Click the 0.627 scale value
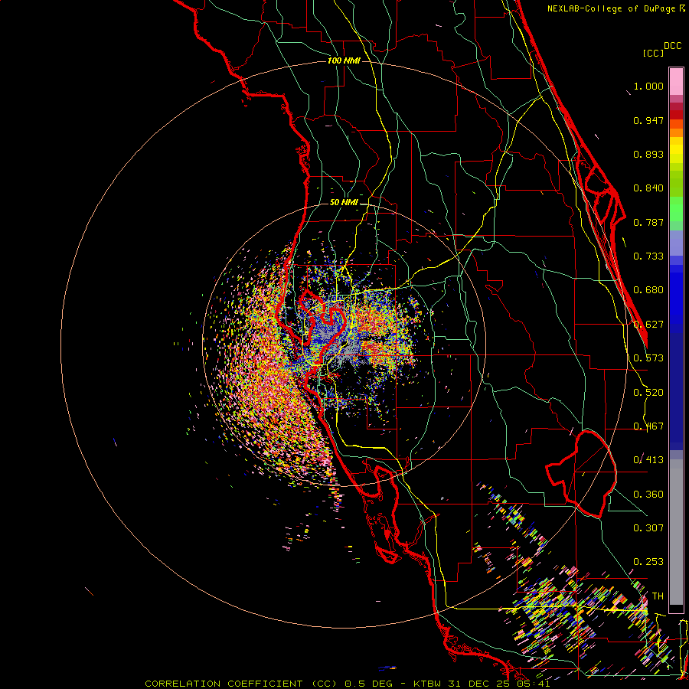689x689 pixels. [x=648, y=325]
